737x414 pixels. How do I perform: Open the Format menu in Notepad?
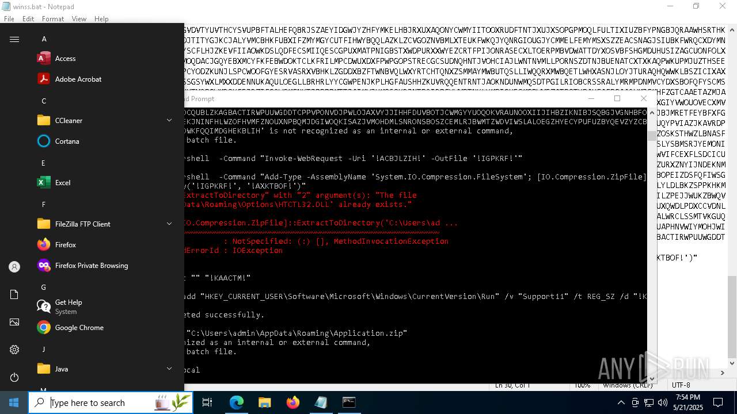53,18
